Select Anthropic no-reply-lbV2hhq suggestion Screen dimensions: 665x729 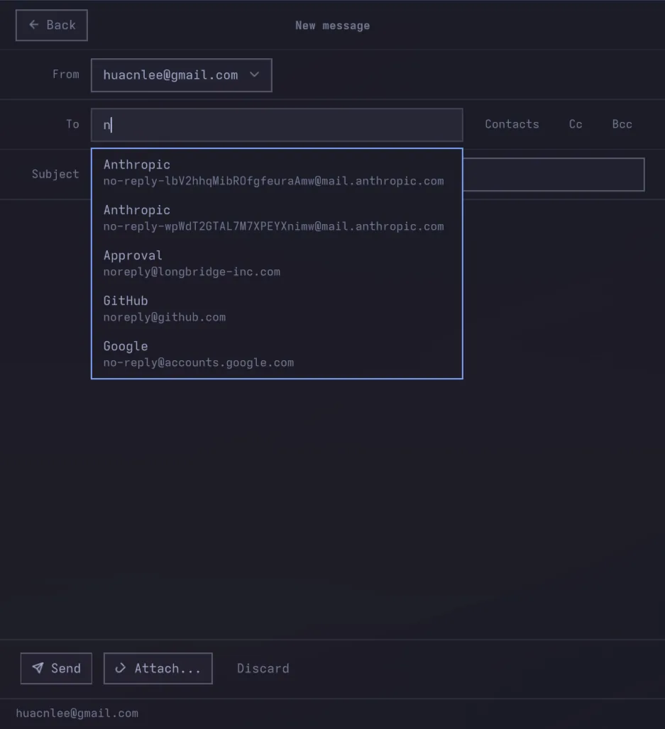pyautogui.click(x=277, y=172)
